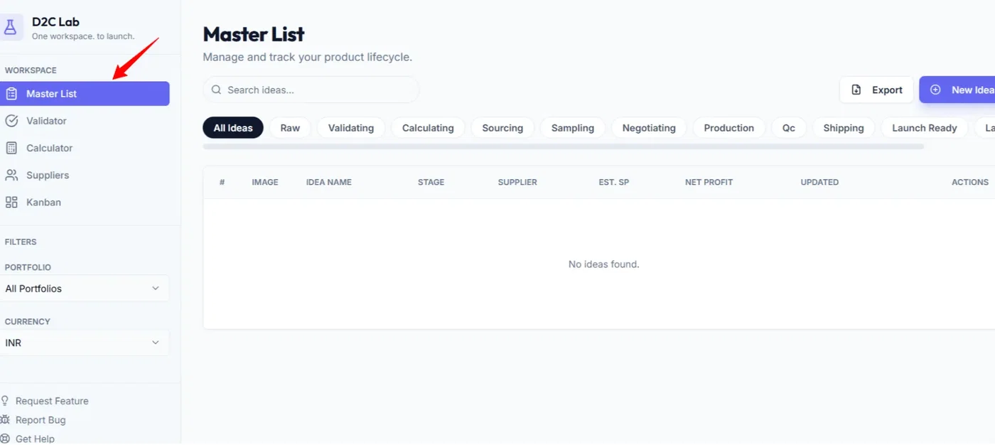Open the Kanban menu item
995x445 pixels.
click(x=43, y=202)
